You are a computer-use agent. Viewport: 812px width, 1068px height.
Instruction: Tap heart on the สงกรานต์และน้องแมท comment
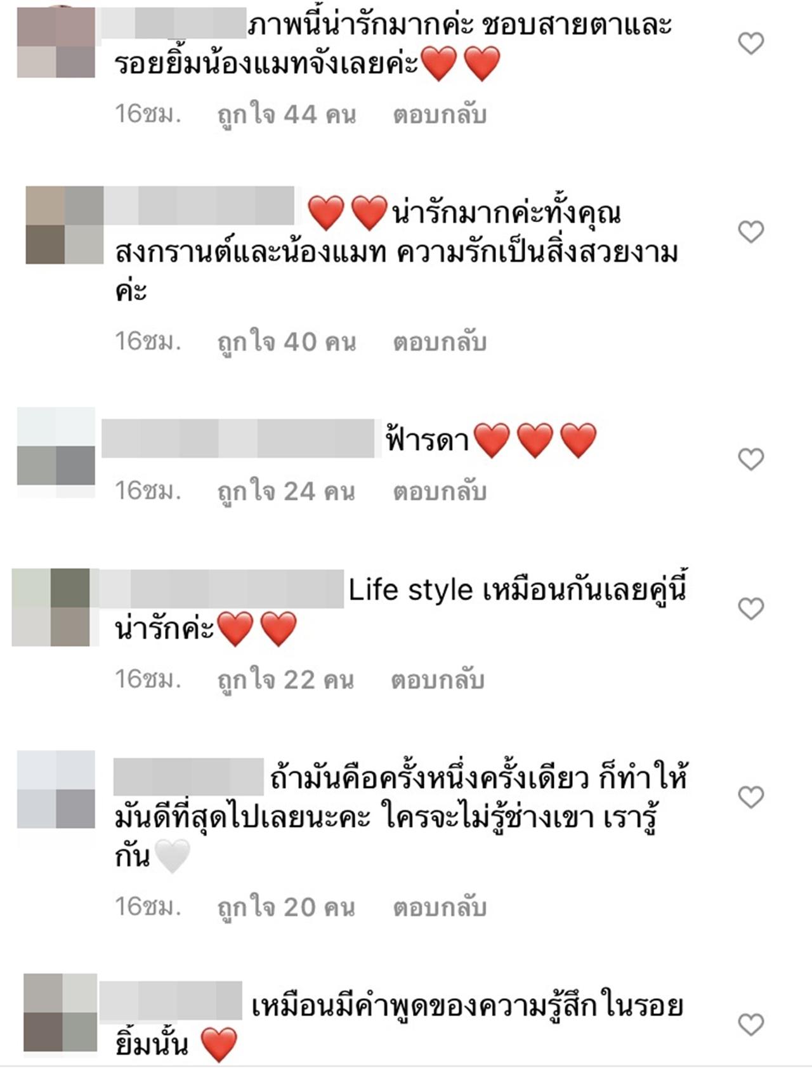751,232
